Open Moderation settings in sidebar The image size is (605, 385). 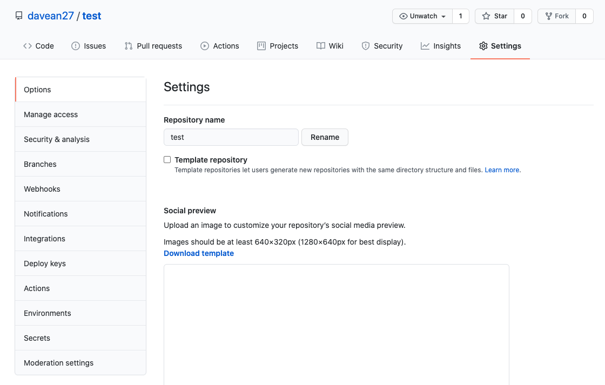80,363
